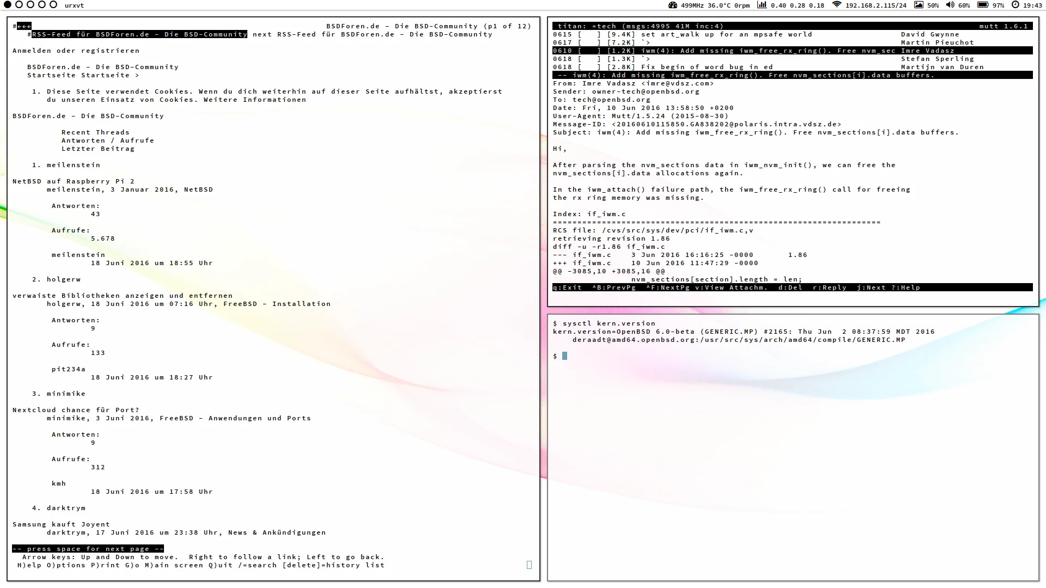Viewport: 1046px width, 588px height.
Task: Click the CPU gauge icon in status bar
Action: (673, 5)
